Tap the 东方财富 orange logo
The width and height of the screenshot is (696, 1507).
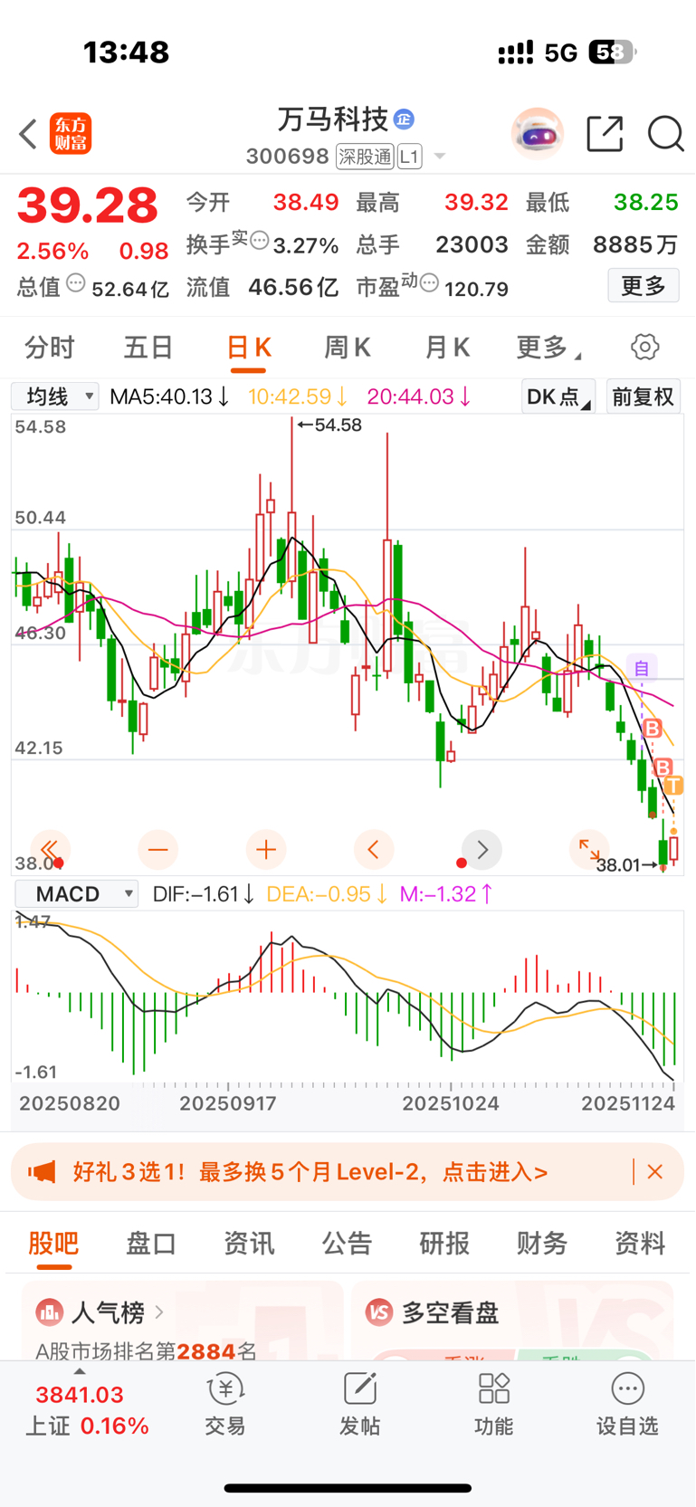[x=71, y=134]
